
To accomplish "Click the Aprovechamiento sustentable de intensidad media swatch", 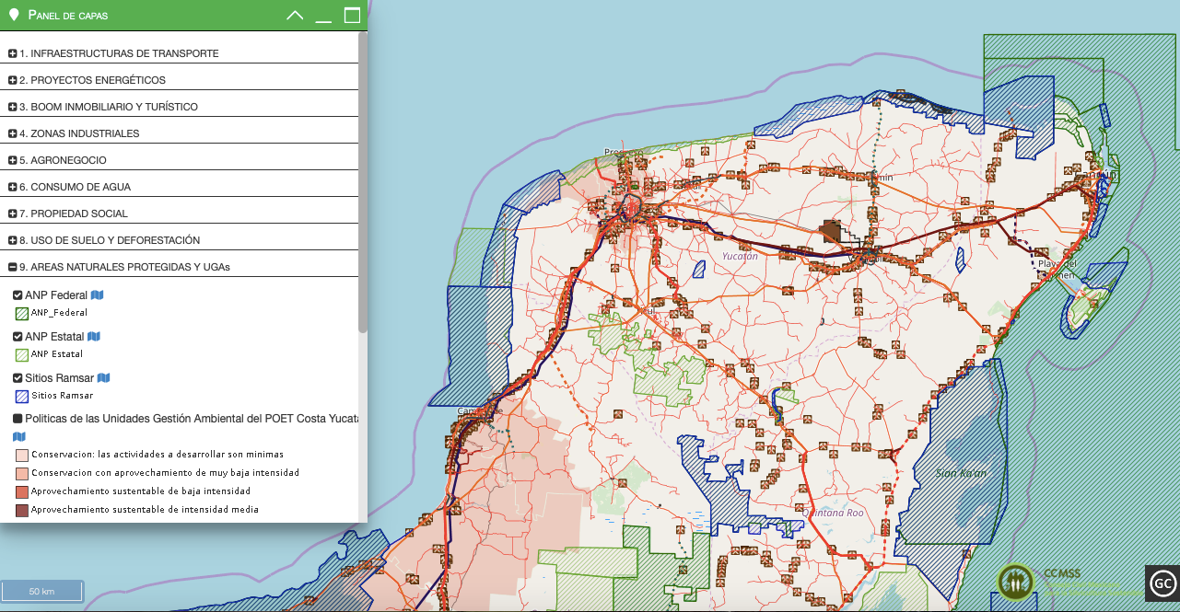I will (x=21, y=510).
